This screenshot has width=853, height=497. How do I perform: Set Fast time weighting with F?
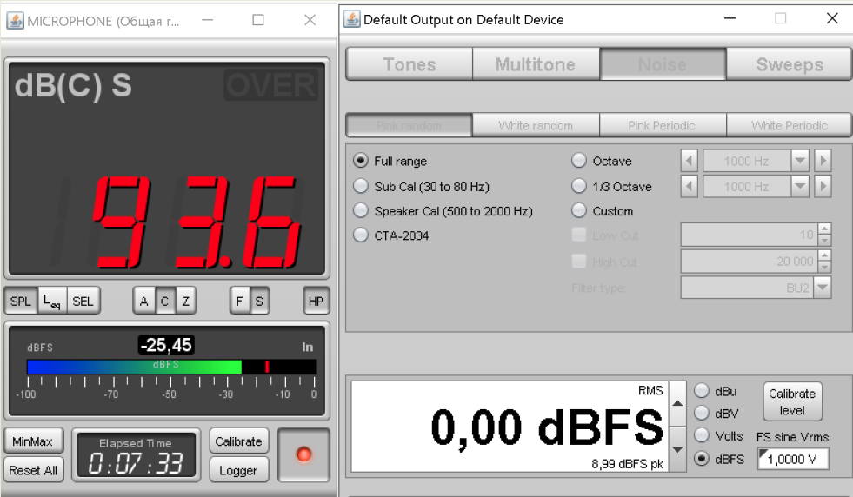coord(240,302)
